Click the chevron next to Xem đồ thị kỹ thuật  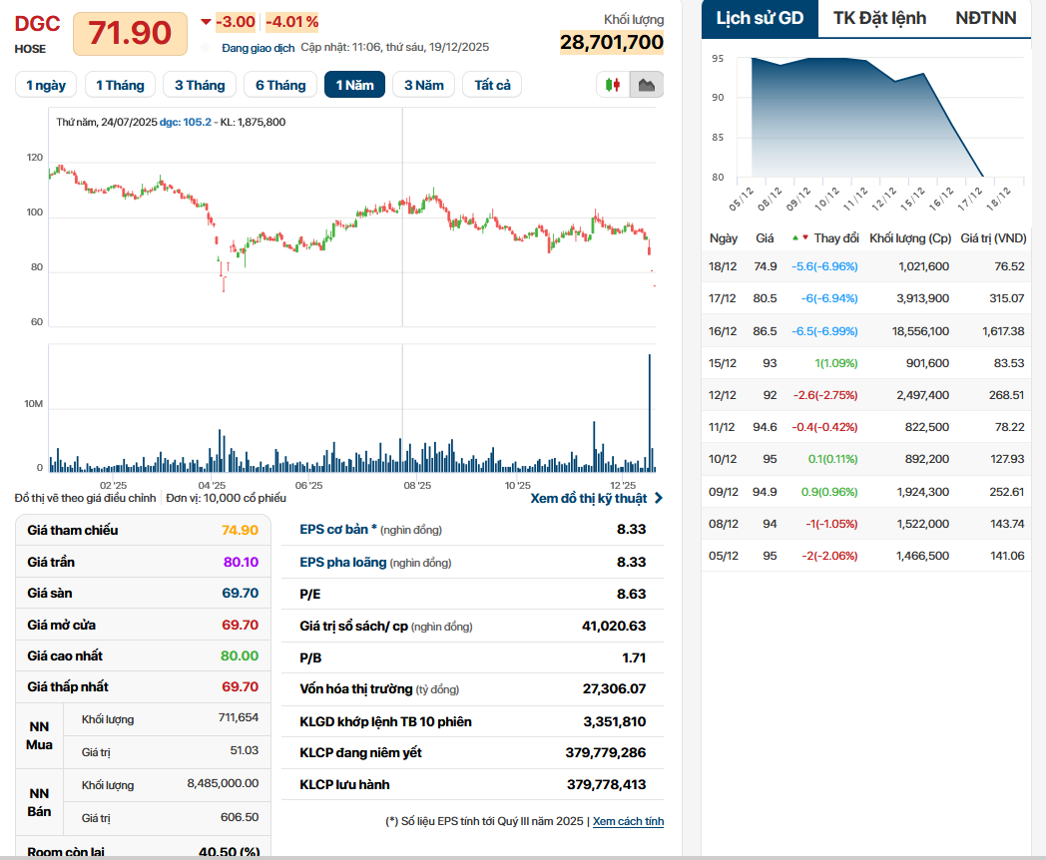[x=659, y=498]
